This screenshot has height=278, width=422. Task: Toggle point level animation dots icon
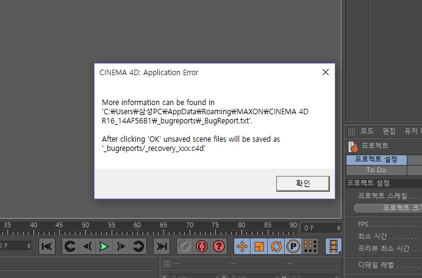pyautogui.click(x=310, y=246)
